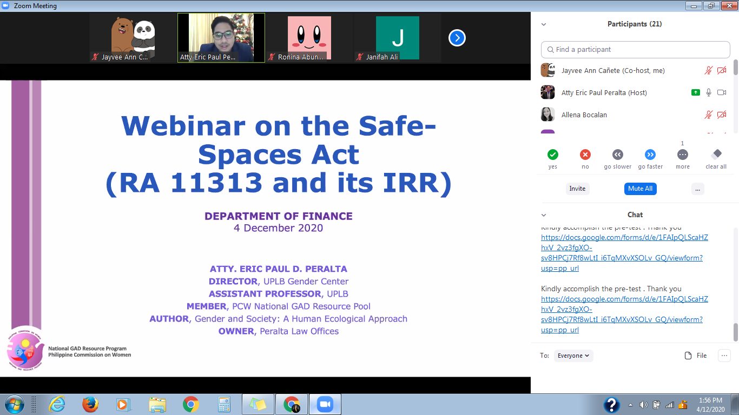Click Jayvee Ann Cañete's bear avatar in list

547,70
